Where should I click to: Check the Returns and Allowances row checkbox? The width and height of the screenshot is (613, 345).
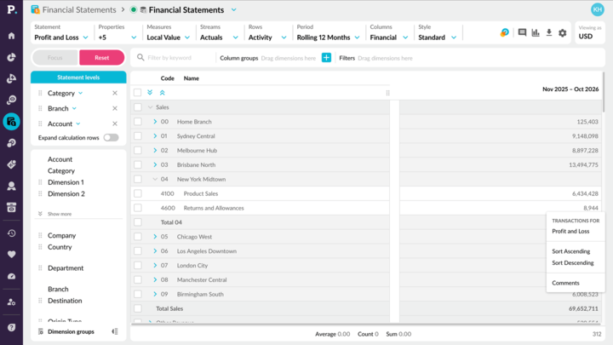(138, 208)
